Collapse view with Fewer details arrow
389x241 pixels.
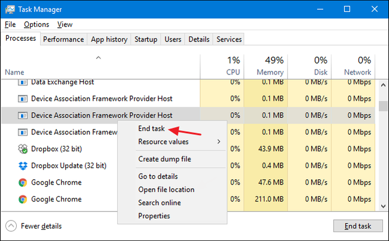click(11, 226)
